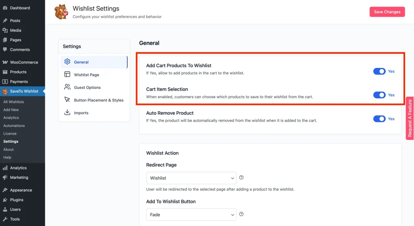This screenshot has width=414, height=226.
Task: Open the General settings tab
Action: [94, 62]
